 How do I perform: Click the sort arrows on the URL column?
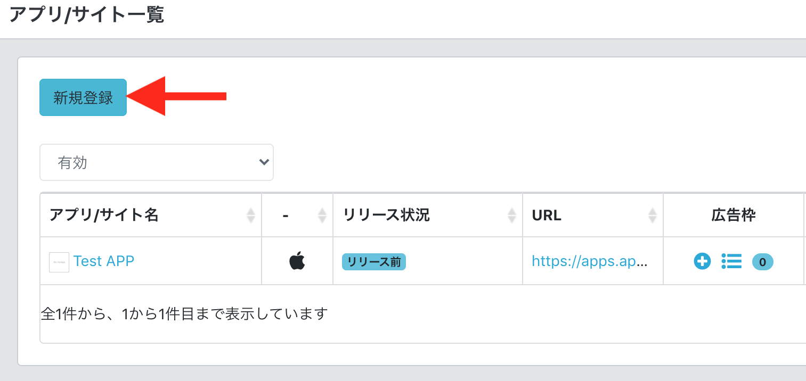652,215
